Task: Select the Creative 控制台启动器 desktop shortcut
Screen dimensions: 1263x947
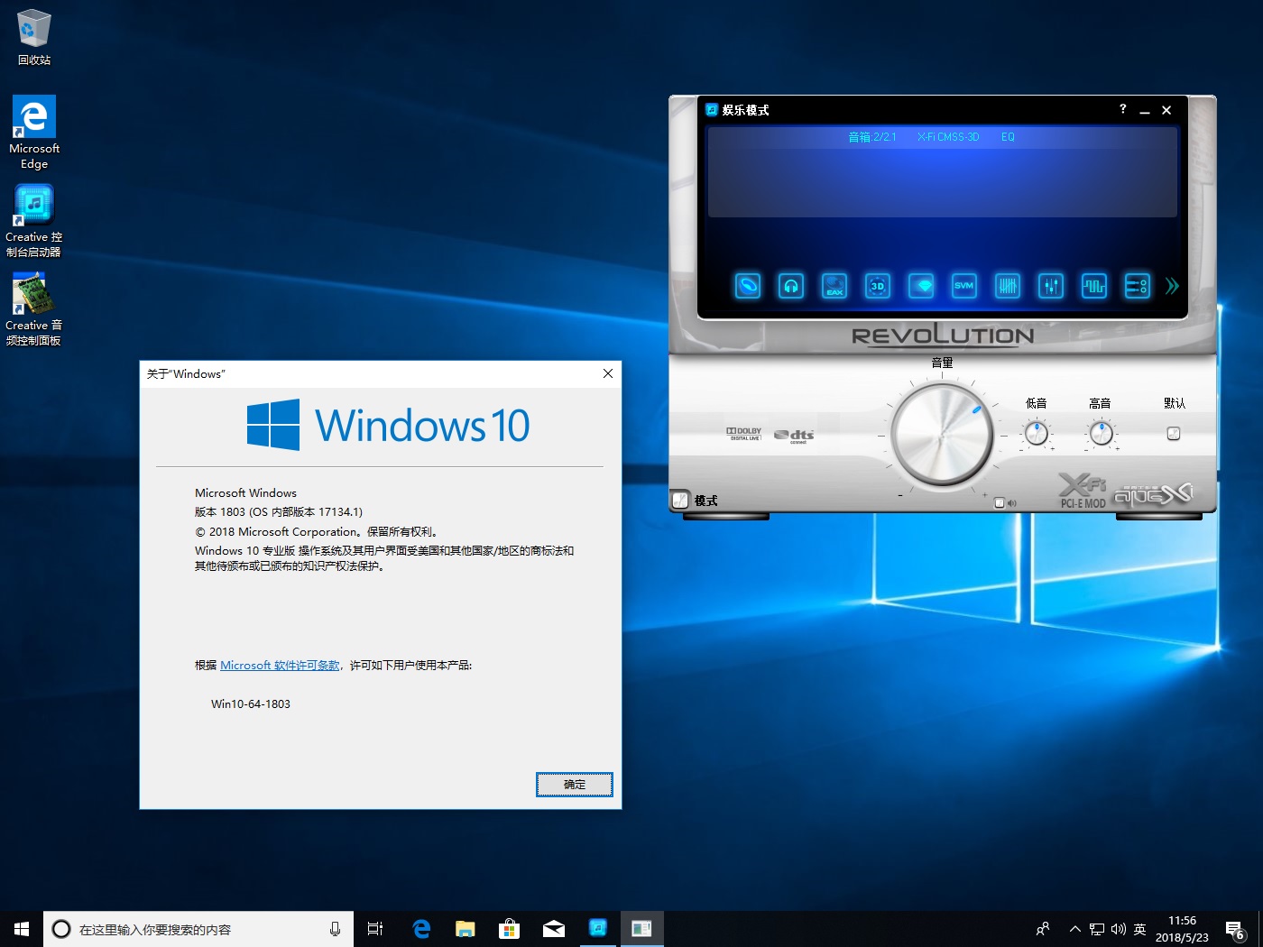Action: coord(34,221)
